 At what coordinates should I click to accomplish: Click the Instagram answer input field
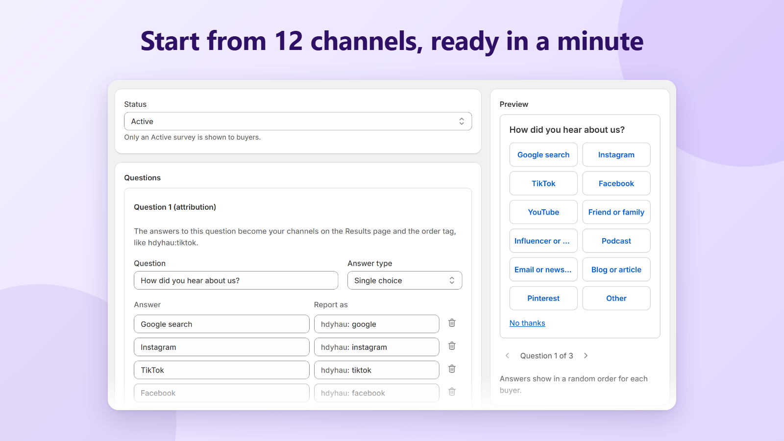pos(221,347)
